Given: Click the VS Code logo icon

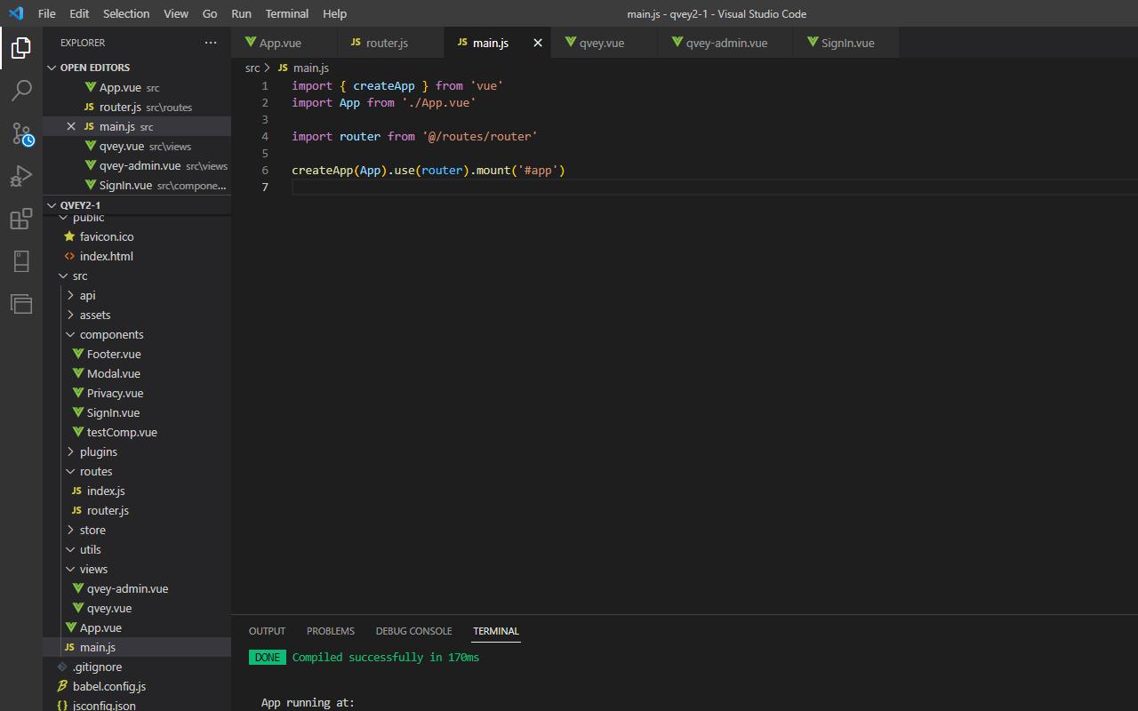Looking at the screenshot, I should pyautogui.click(x=16, y=13).
